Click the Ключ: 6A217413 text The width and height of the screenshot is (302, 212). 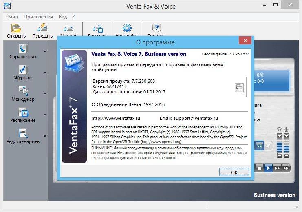click(109, 86)
